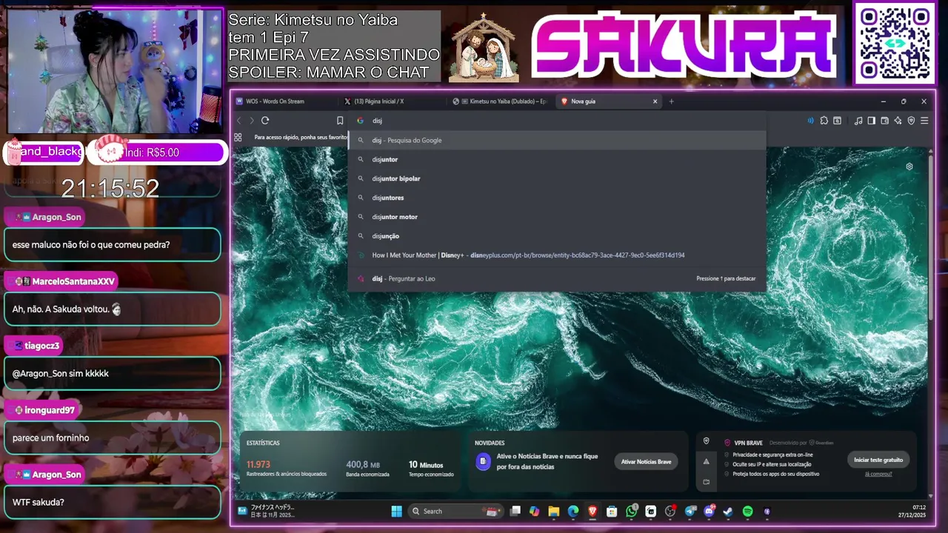Toggle the Brave sidebar panel icon
Viewport: 948px width, 533px height.
point(872,121)
